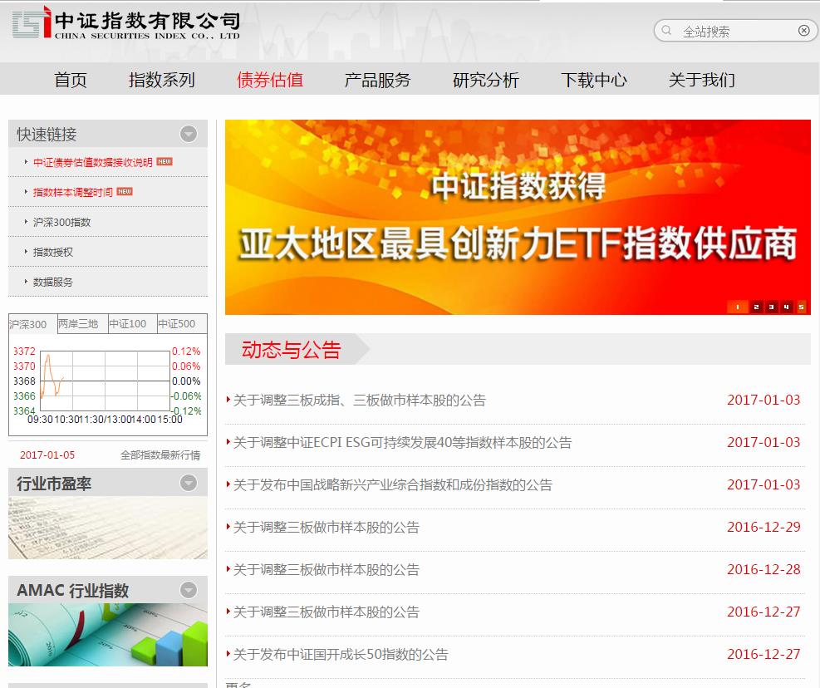Go to banner slide 4
The width and height of the screenshot is (820, 688).
click(x=786, y=307)
